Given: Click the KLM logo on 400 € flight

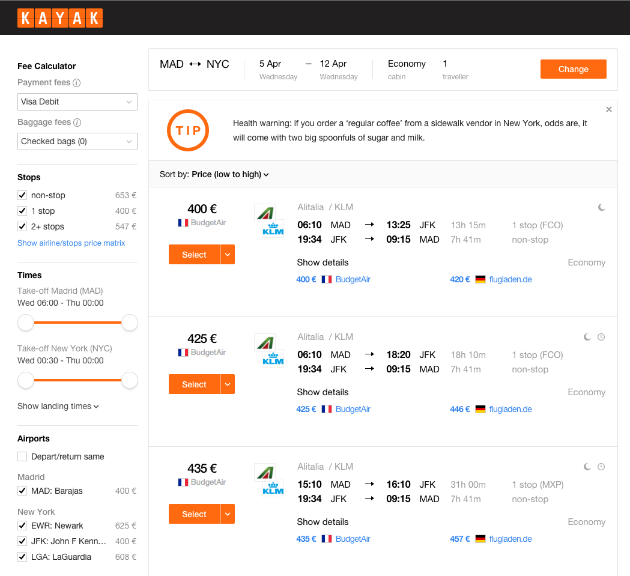Looking at the screenshot, I should pos(273,229).
